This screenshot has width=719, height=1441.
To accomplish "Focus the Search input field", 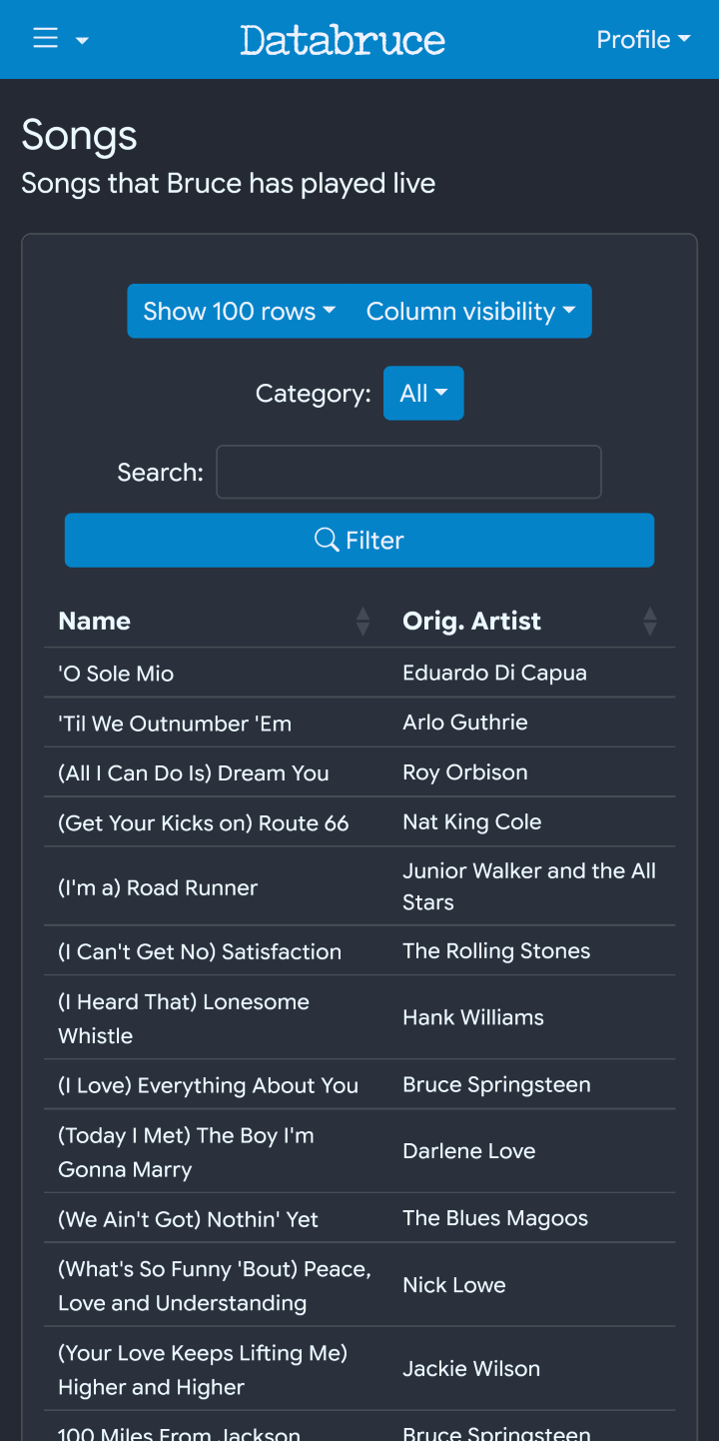I will click(408, 472).
